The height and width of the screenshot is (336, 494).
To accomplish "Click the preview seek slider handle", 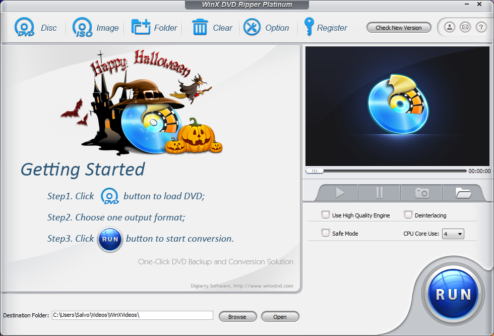I will 315,171.
